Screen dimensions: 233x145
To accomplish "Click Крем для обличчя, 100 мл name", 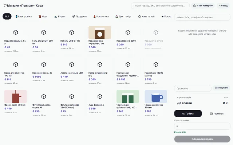I will (x=14, y=74).
